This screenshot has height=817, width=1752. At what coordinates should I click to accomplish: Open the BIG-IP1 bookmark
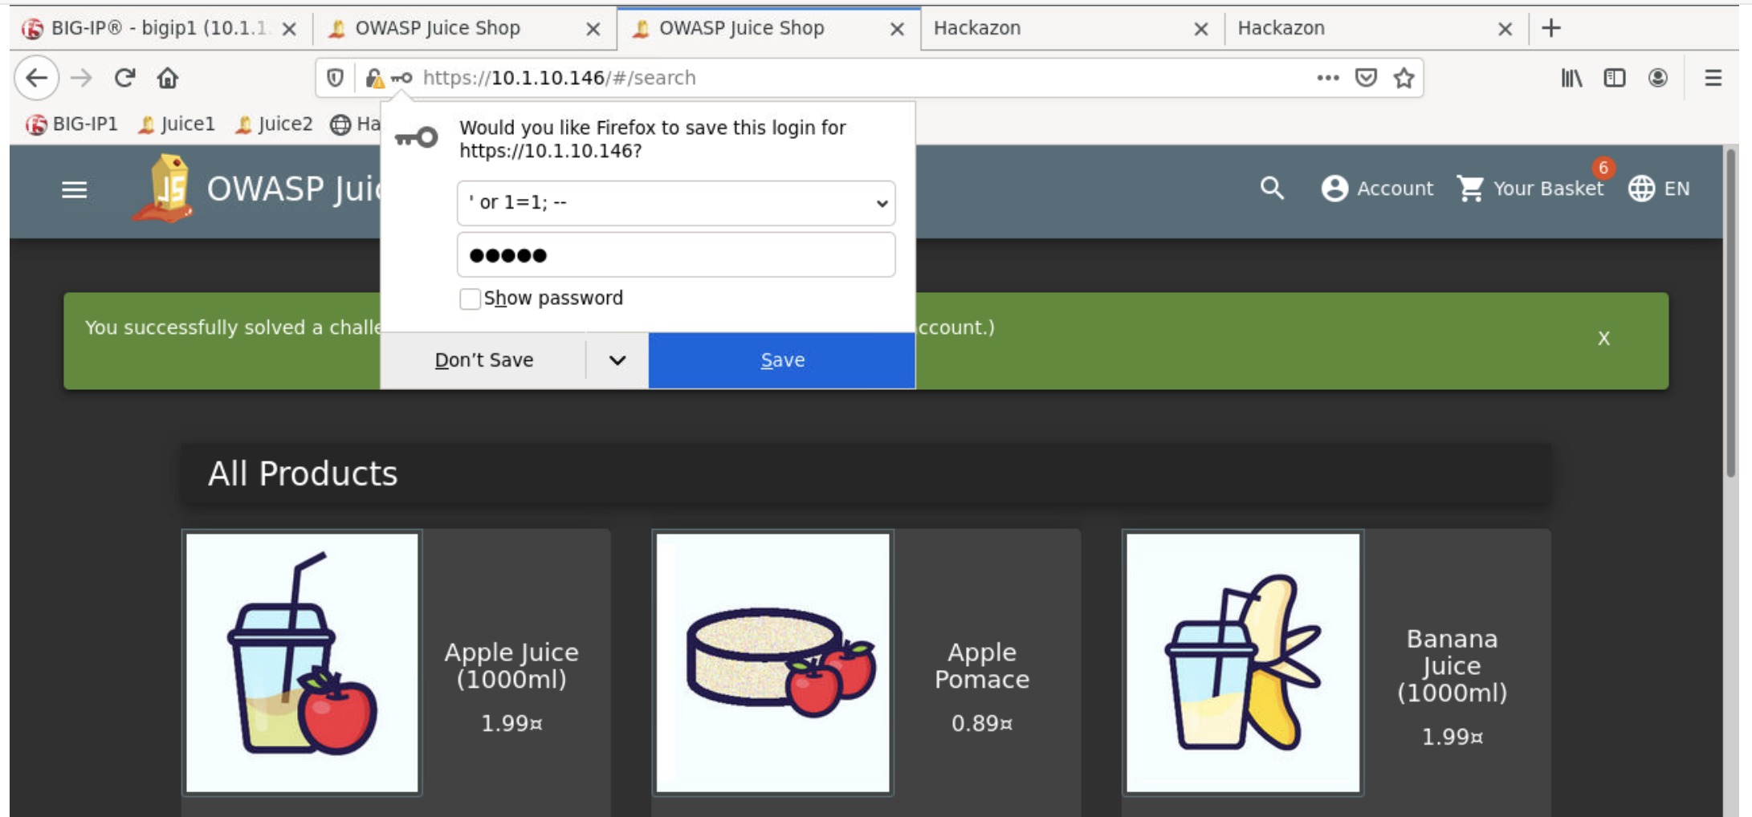(x=71, y=124)
